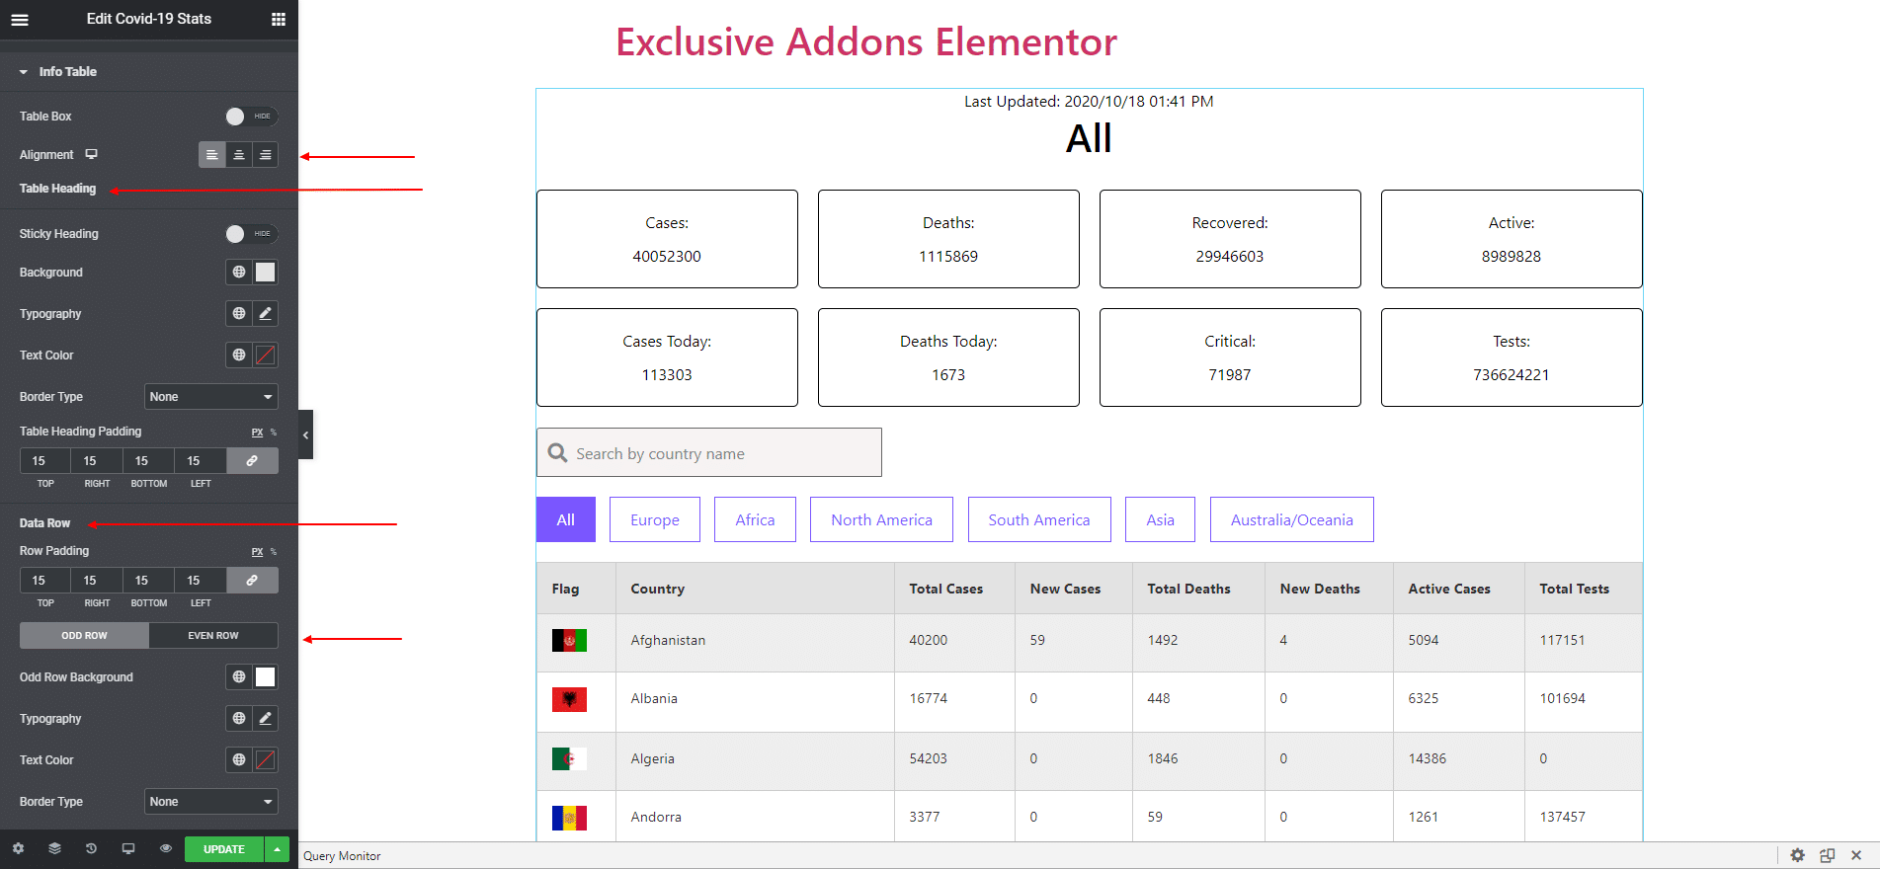Toggle the Sticky Heading switch
Image resolution: width=1880 pixels, height=869 pixels.
pyautogui.click(x=251, y=234)
